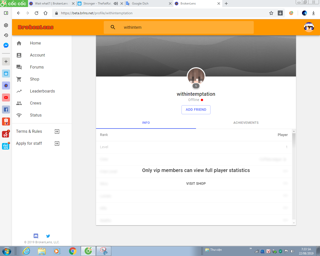
Task: Open Shopee shortcut in browser sidebar
Action: (6, 121)
